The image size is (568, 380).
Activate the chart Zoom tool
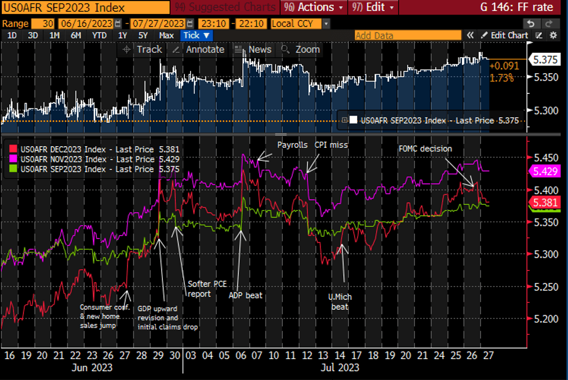pyautogui.click(x=301, y=49)
